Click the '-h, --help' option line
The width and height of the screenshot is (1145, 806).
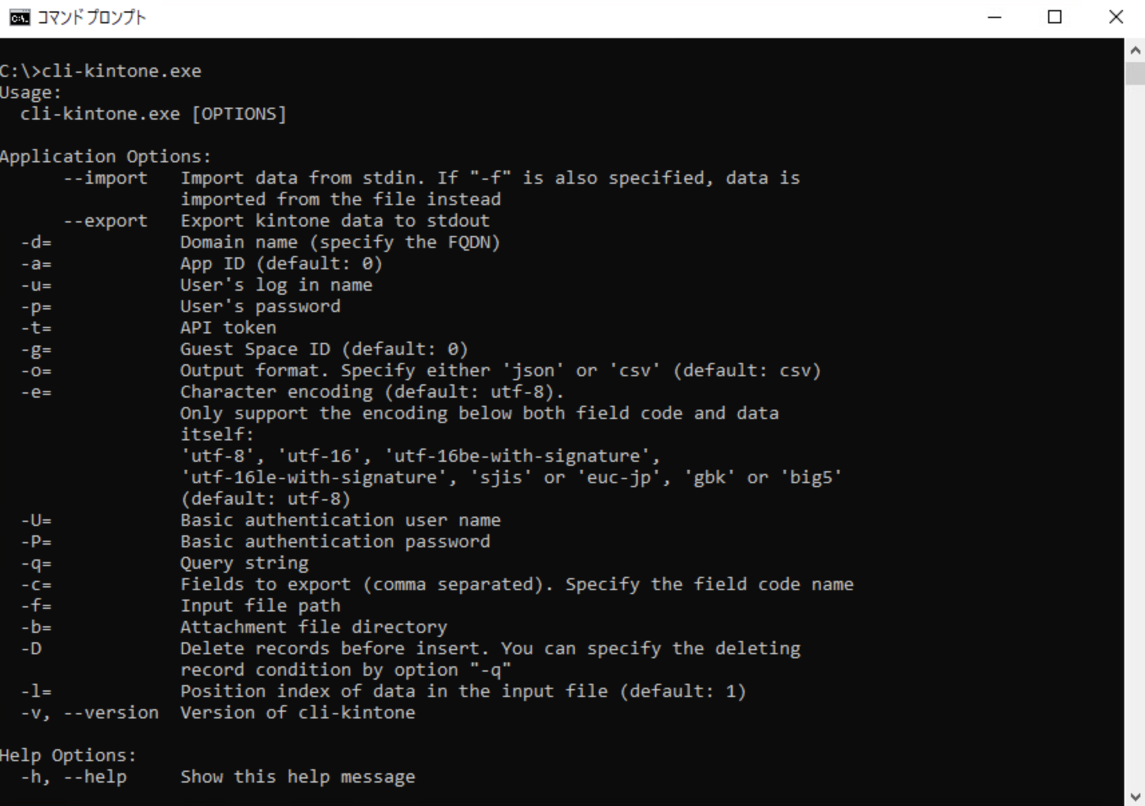[218, 777]
